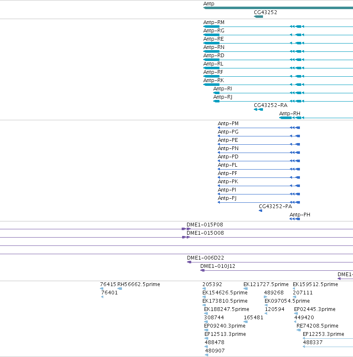Screen dimensions: 353x357
Task: Select EP02445.3prime EST
Action: tap(314, 309)
